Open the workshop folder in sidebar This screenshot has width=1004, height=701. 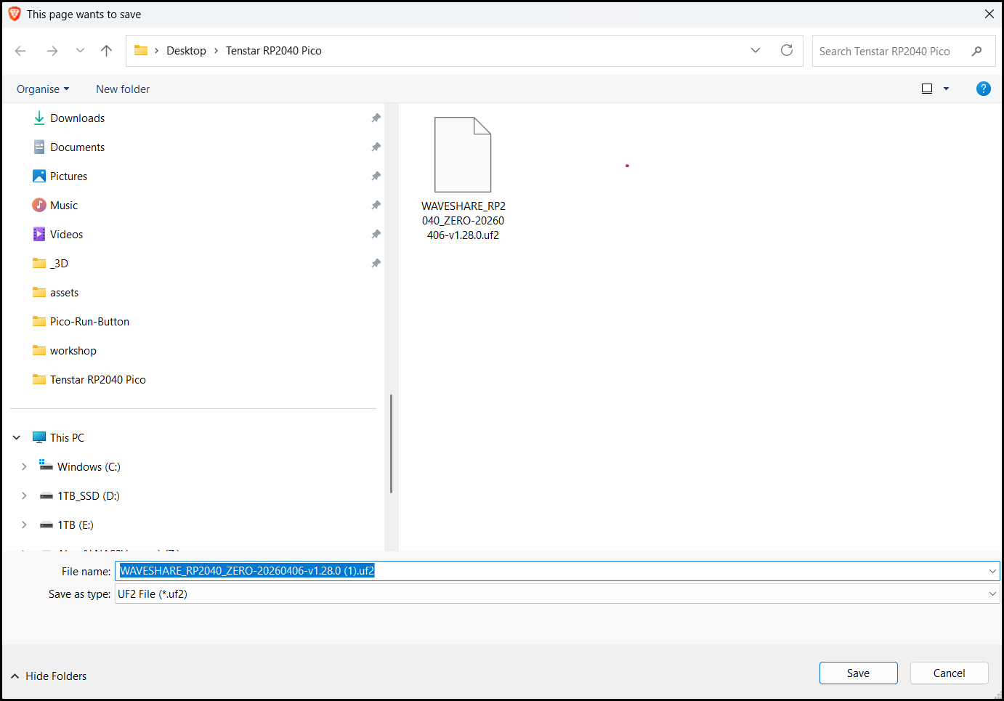coord(73,351)
